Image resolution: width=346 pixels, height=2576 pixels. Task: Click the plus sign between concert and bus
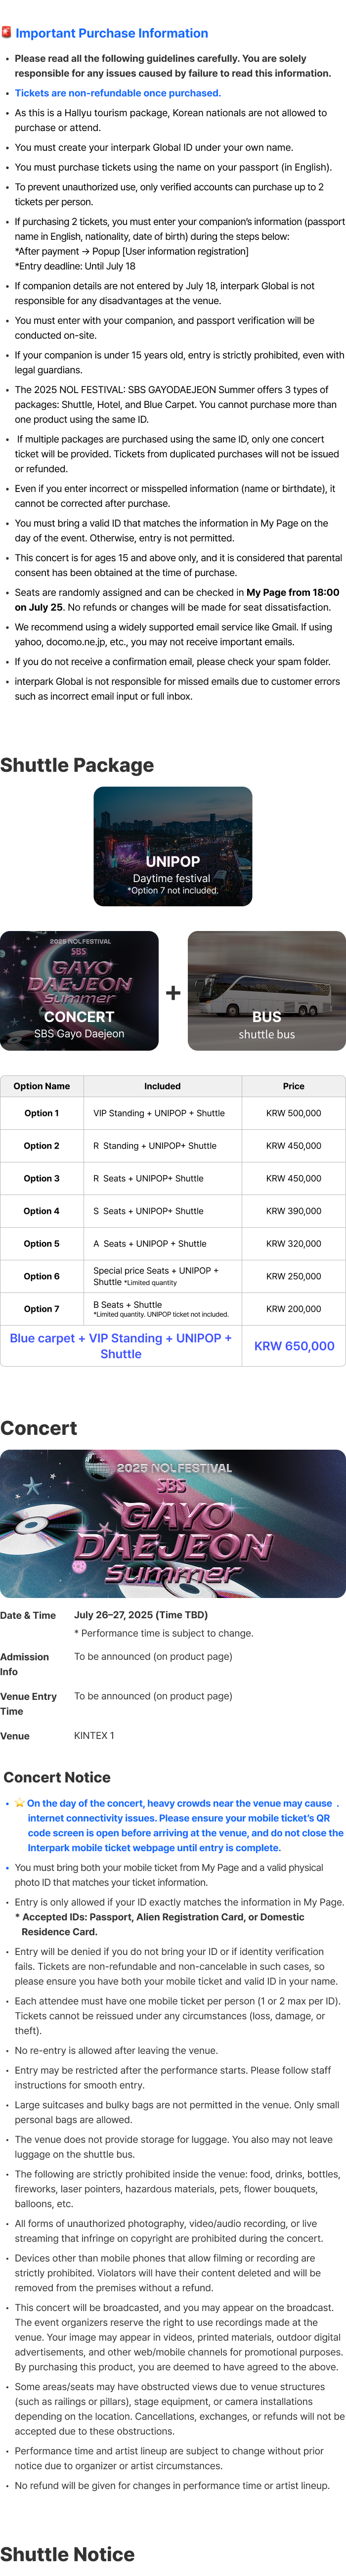(x=173, y=992)
